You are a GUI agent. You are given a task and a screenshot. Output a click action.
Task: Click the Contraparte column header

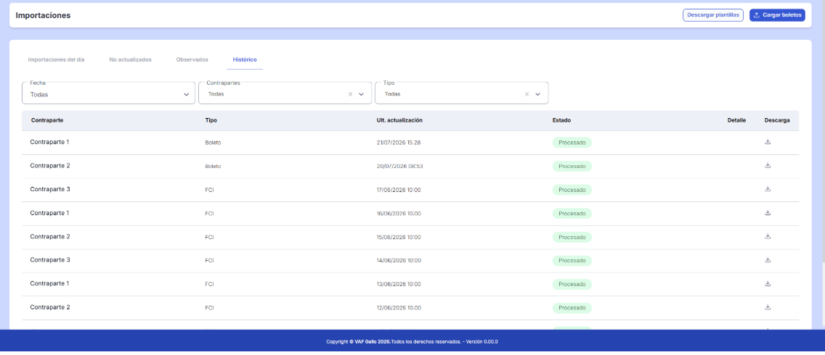click(x=47, y=120)
